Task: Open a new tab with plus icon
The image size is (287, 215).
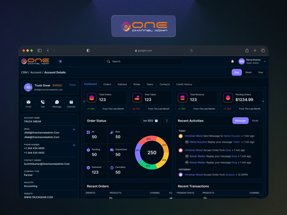Action: tap(255, 50)
